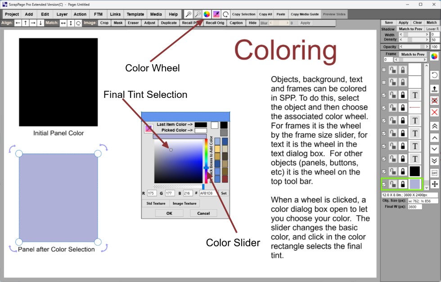Open the frame color wheel beside Match to Prev

tap(434, 57)
